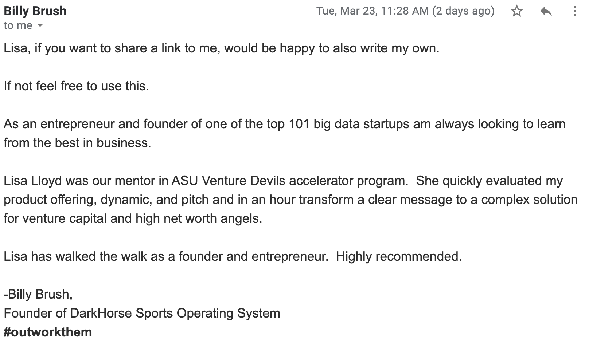Click the line "If not feel free to use this."
The height and width of the screenshot is (343, 589).
tap(76, 86)
